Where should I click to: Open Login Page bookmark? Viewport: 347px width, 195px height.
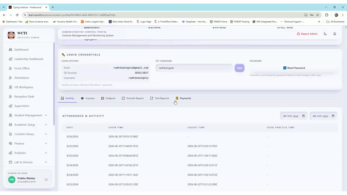pyautogui.click(x=144, y=22)
